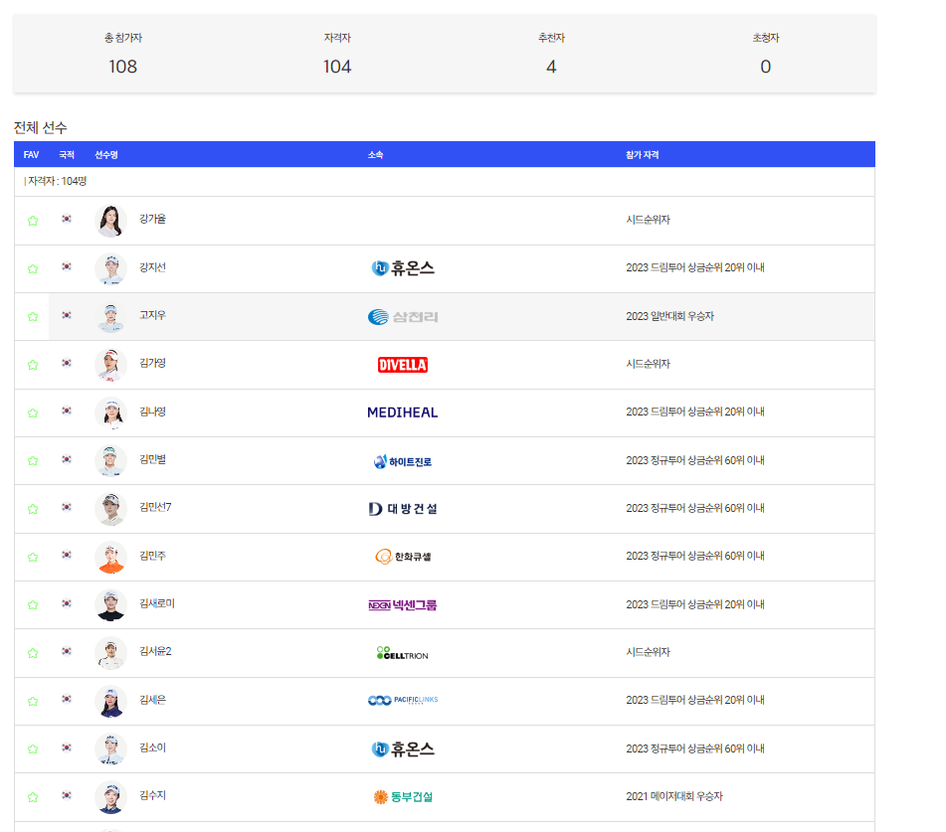Toggle favorite star for 김나영

pyautogui.click(x=33, y=413)
